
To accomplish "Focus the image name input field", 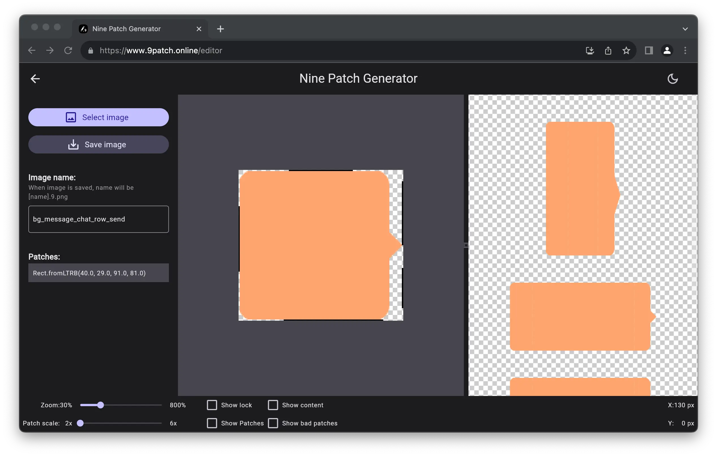I will click(x=99, y=219).
